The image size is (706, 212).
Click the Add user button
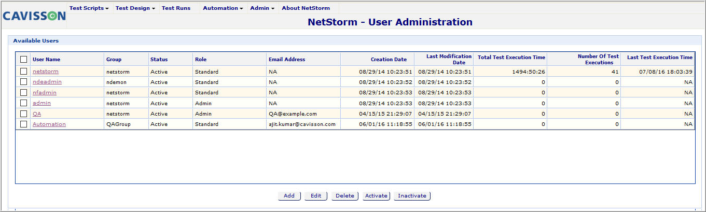[289, 196]
